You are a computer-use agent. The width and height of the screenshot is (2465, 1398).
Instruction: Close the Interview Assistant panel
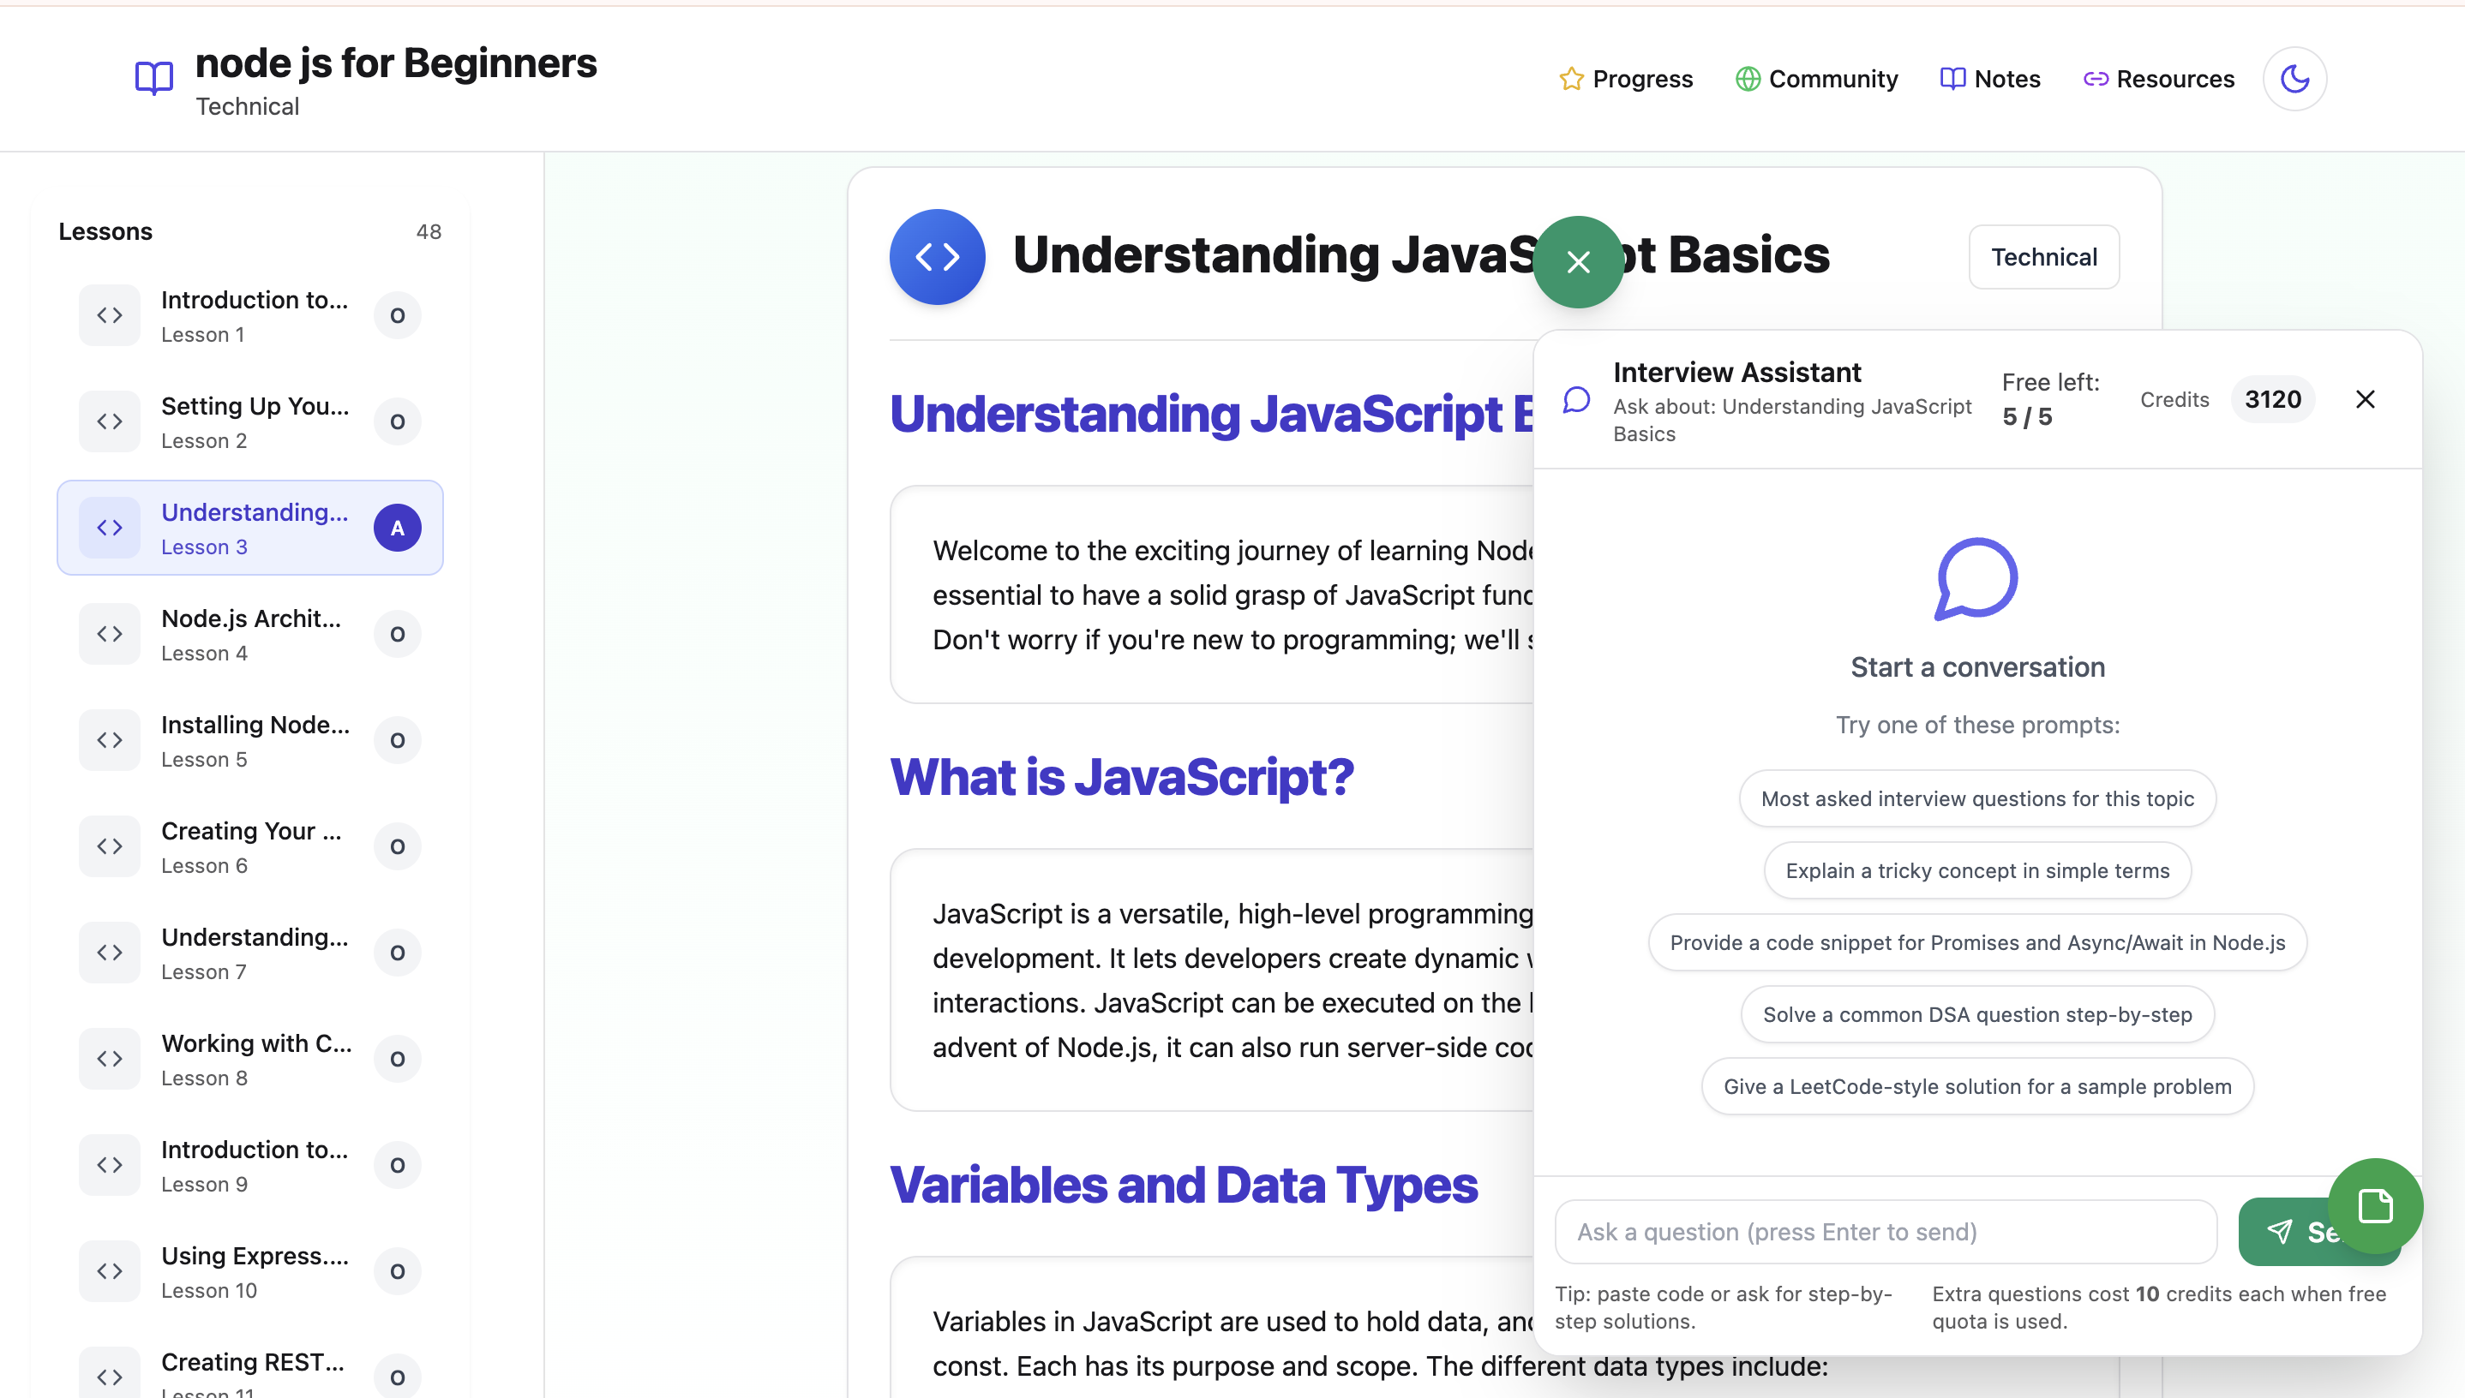click(2365, 399)
